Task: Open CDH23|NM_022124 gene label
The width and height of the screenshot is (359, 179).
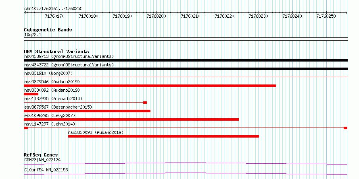Action: [42, 160]
